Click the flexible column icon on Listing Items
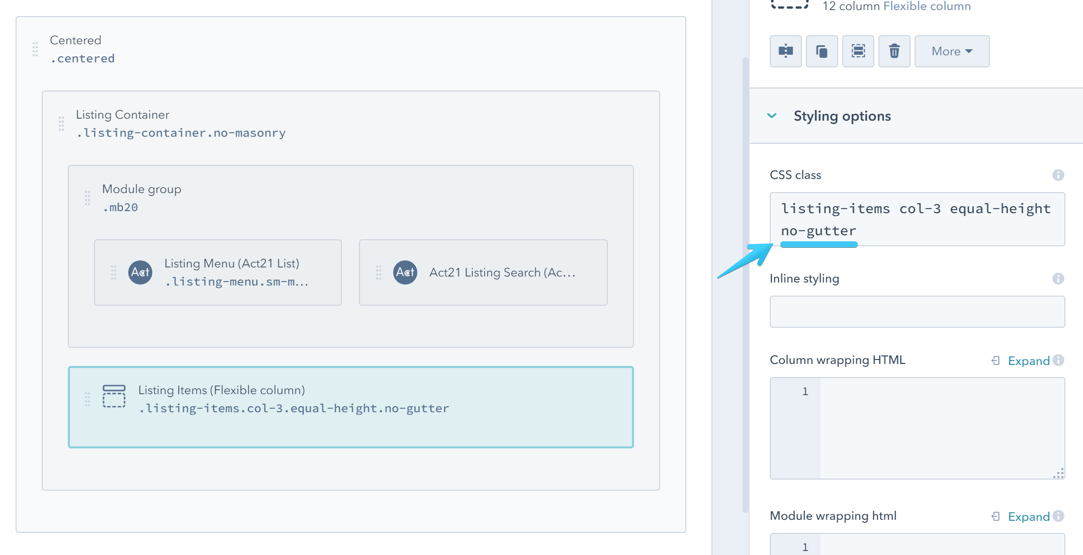This screenshot has height=555, width=1083. tap(114, 396)
